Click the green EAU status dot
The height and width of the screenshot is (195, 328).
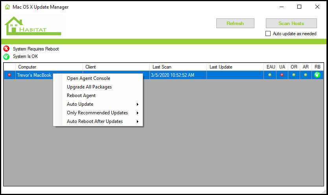point(270,75)
